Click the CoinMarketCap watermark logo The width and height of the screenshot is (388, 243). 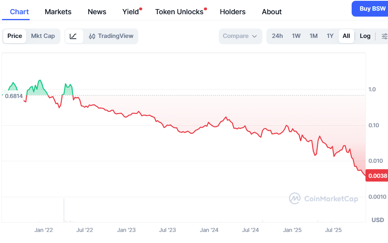(x=324, y=198)
